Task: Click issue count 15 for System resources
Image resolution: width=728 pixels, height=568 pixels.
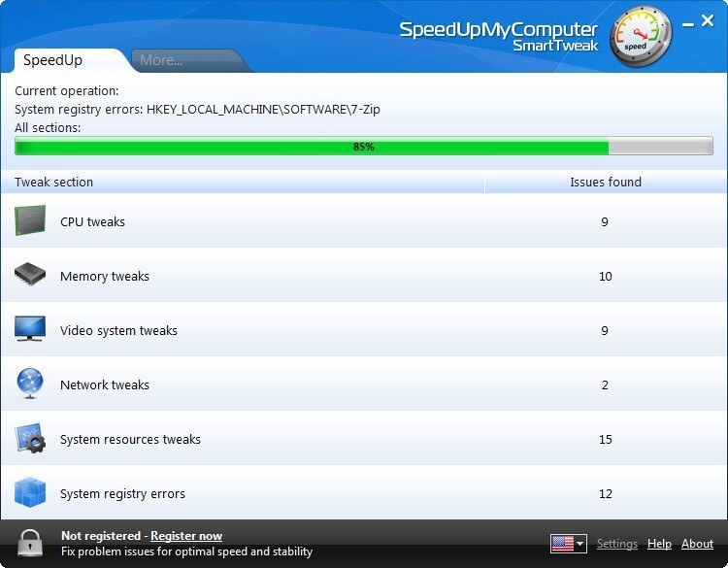Action: [606, 440]
